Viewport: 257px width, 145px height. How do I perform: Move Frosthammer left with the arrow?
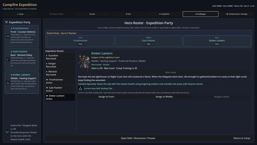76,44
